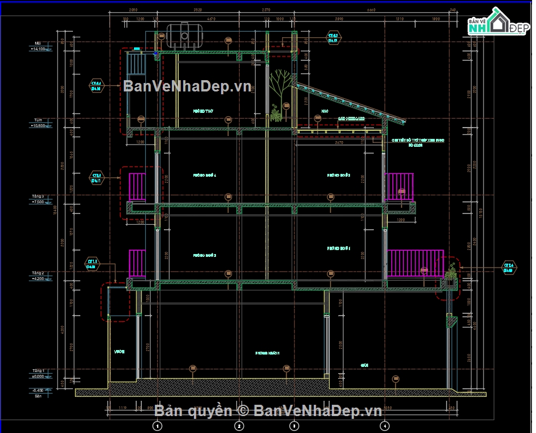Click the Tum +10.800 elevation marker
The height and width of the screenshot is (433, 536).
click(39, 123)
